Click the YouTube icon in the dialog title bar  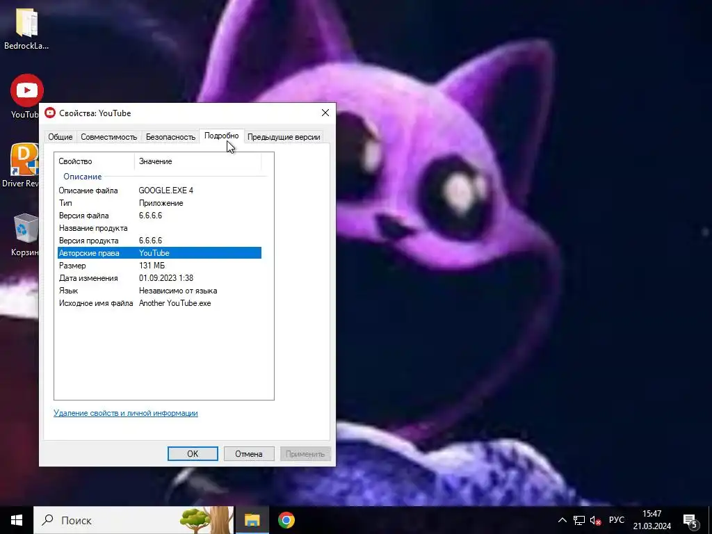coord(50,113)
